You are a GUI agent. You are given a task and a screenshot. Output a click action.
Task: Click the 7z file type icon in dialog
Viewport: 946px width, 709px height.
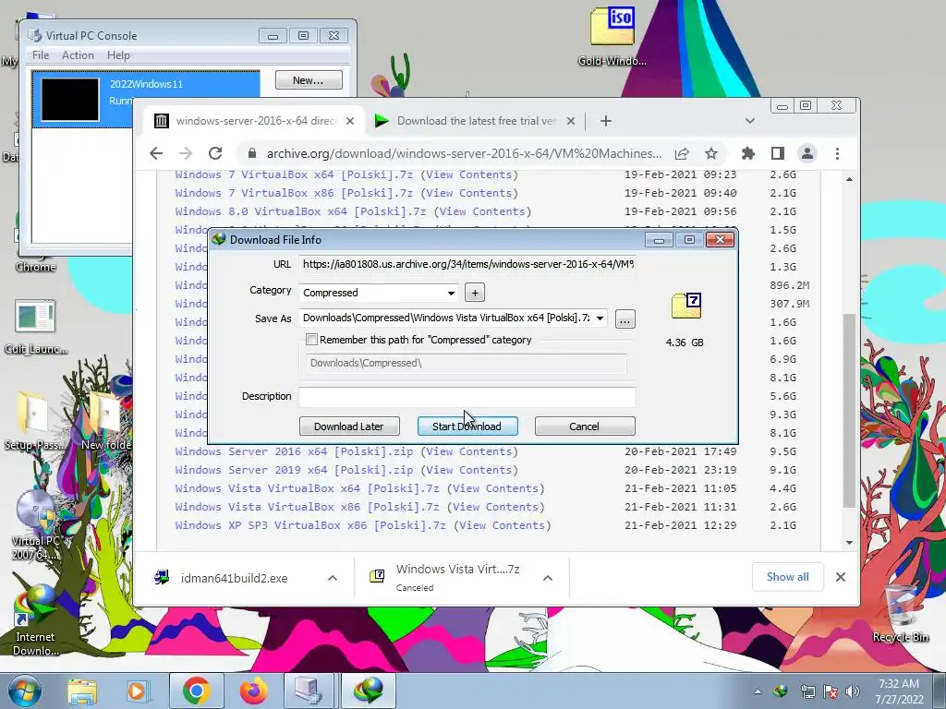click(x=686, y=306)
